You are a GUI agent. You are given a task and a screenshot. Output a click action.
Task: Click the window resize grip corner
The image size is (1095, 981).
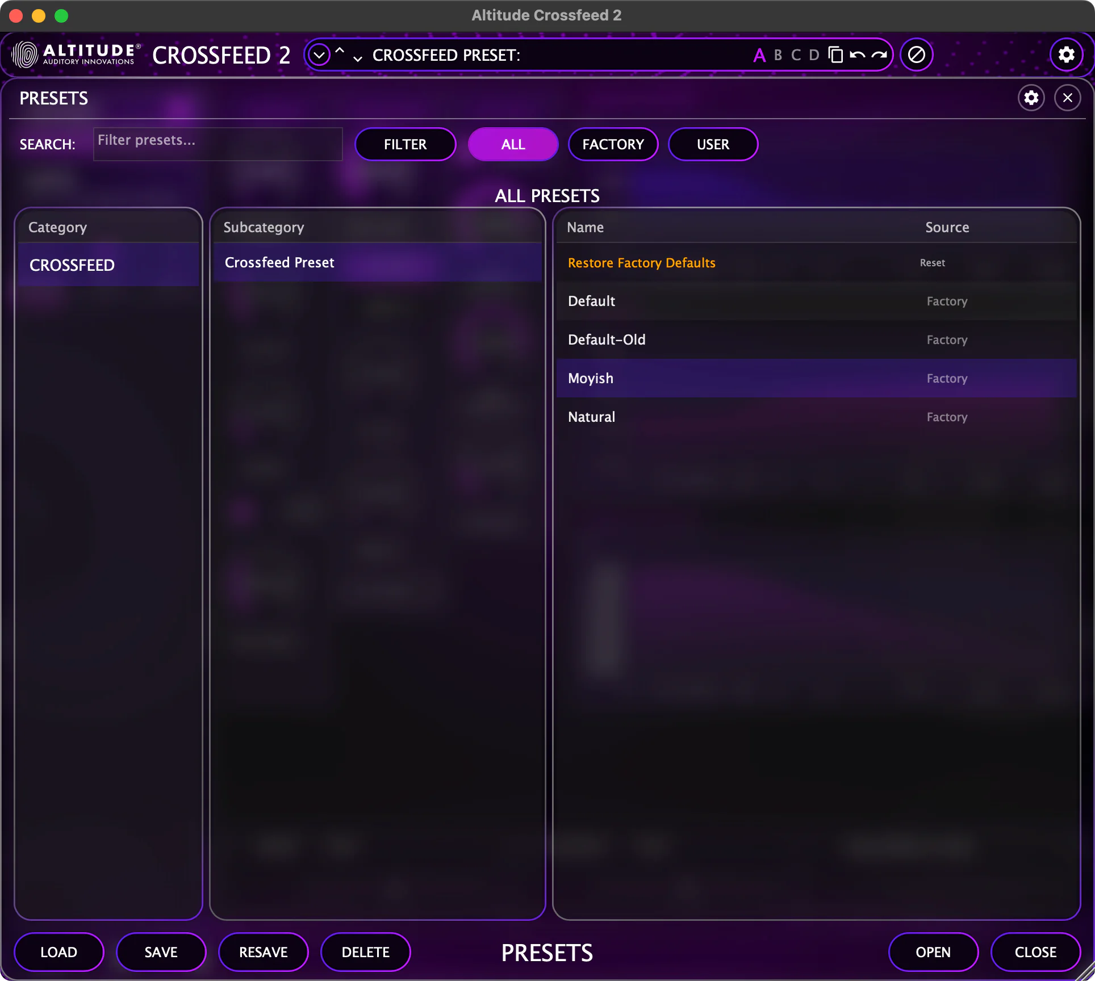[1086, 972]
